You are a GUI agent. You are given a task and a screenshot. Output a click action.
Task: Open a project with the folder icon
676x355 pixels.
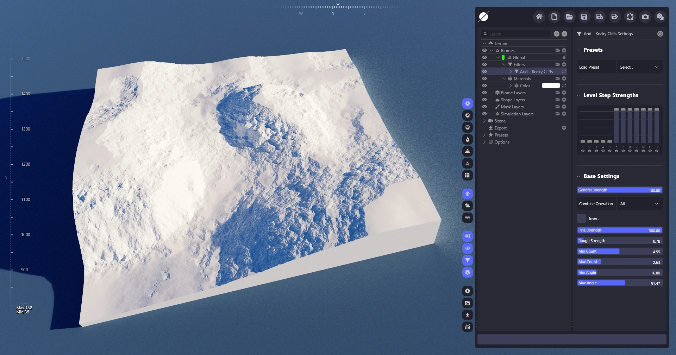coord(569,17)
